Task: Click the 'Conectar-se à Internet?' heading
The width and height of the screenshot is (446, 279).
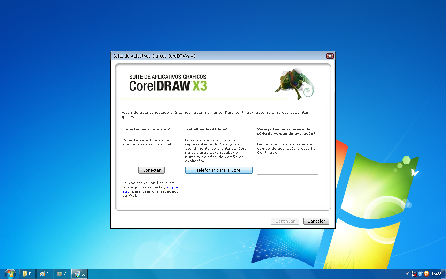Action: [x=146, y=129]
